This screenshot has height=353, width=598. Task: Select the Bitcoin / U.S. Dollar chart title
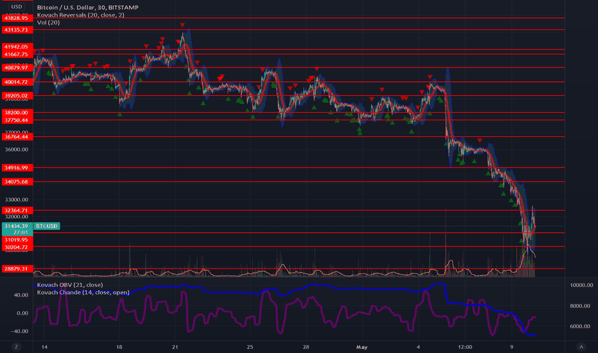coord(88,7)
